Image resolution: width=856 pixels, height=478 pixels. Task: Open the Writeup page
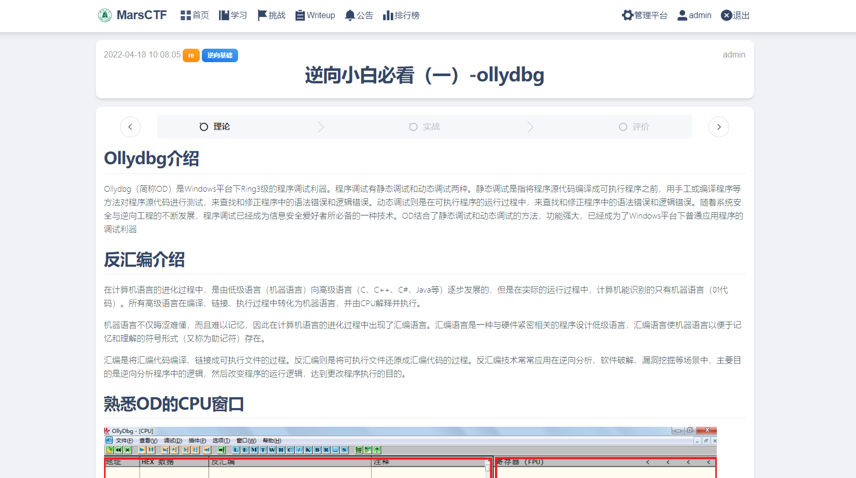315,15
